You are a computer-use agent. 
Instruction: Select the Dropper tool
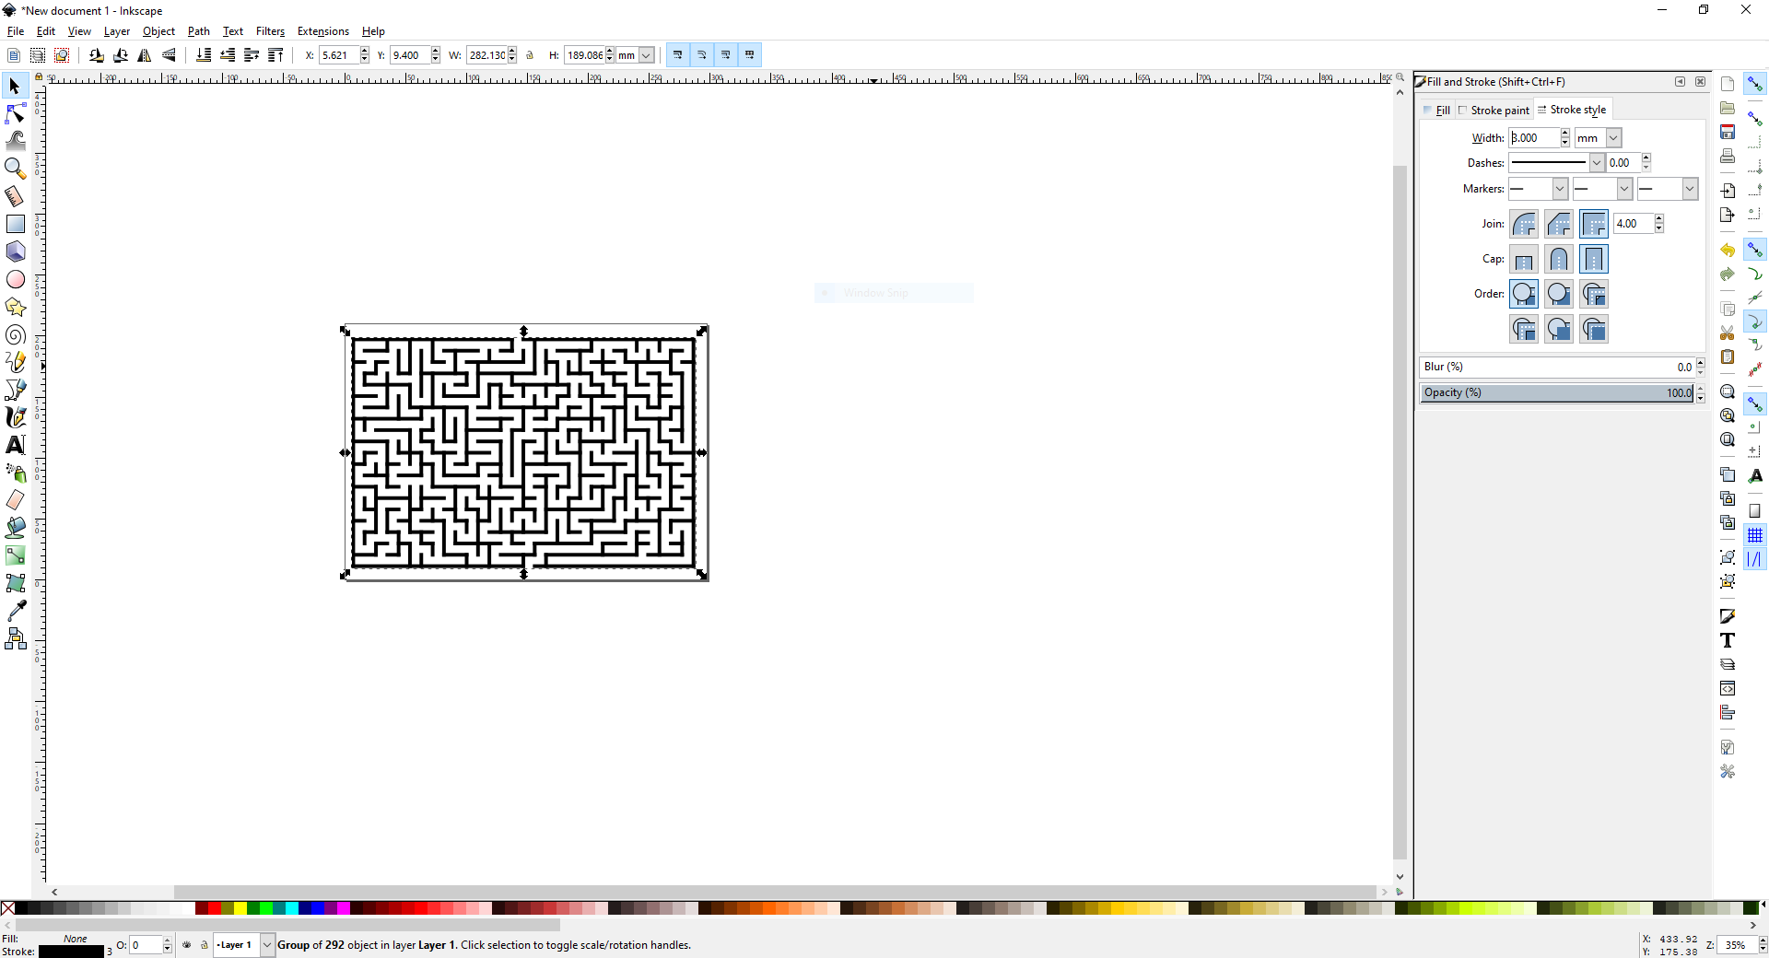16,610
